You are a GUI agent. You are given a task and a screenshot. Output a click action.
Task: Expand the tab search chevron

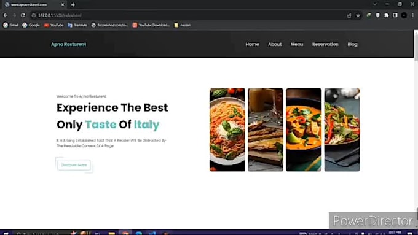[x=375, y=4]
